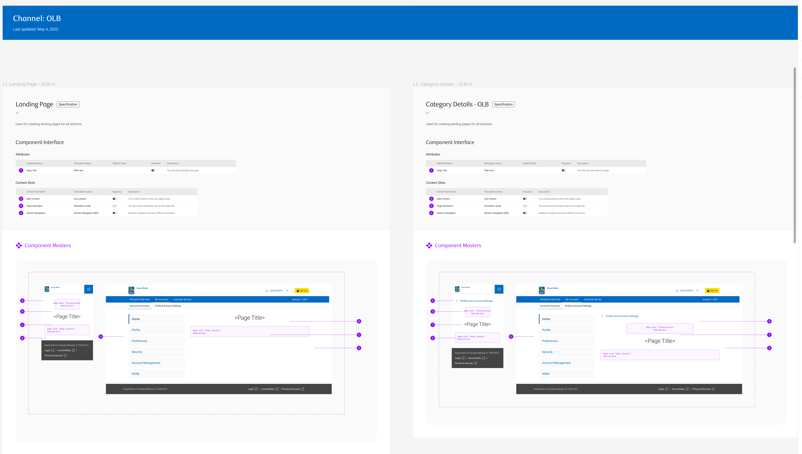802x454 pixels.
Task: Click the Component Masters diamond icon under Landing Page
Action: point(19,246)
